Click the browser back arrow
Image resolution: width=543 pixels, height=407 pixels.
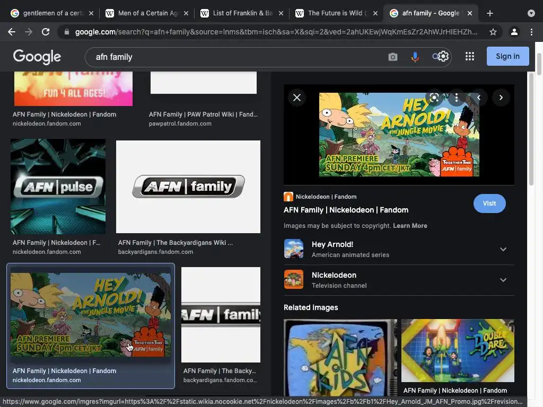point(12,32)
